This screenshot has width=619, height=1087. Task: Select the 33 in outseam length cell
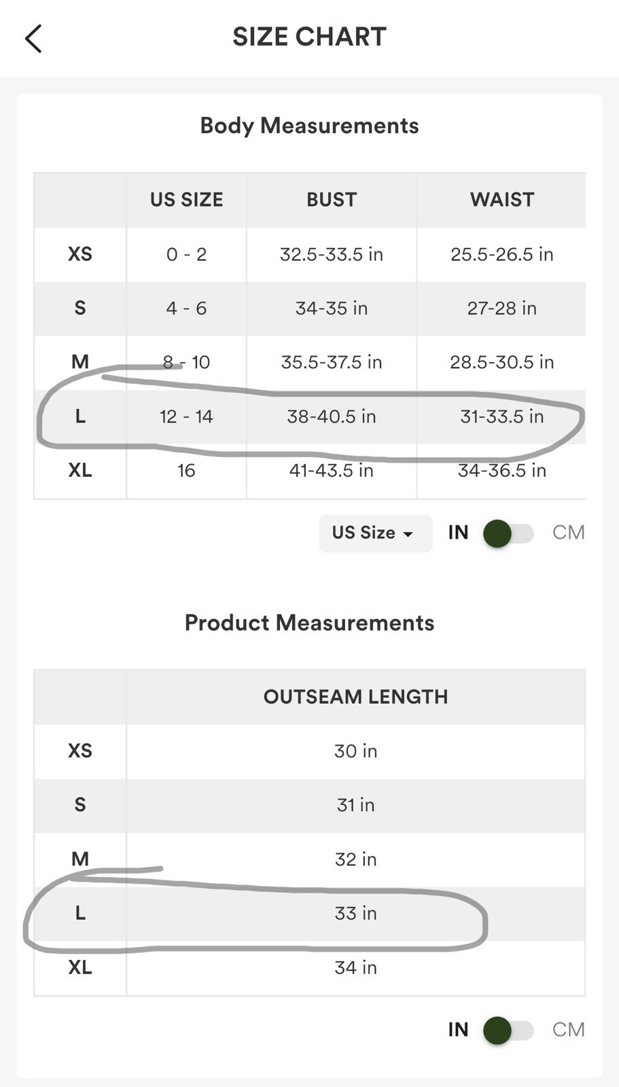355,914
